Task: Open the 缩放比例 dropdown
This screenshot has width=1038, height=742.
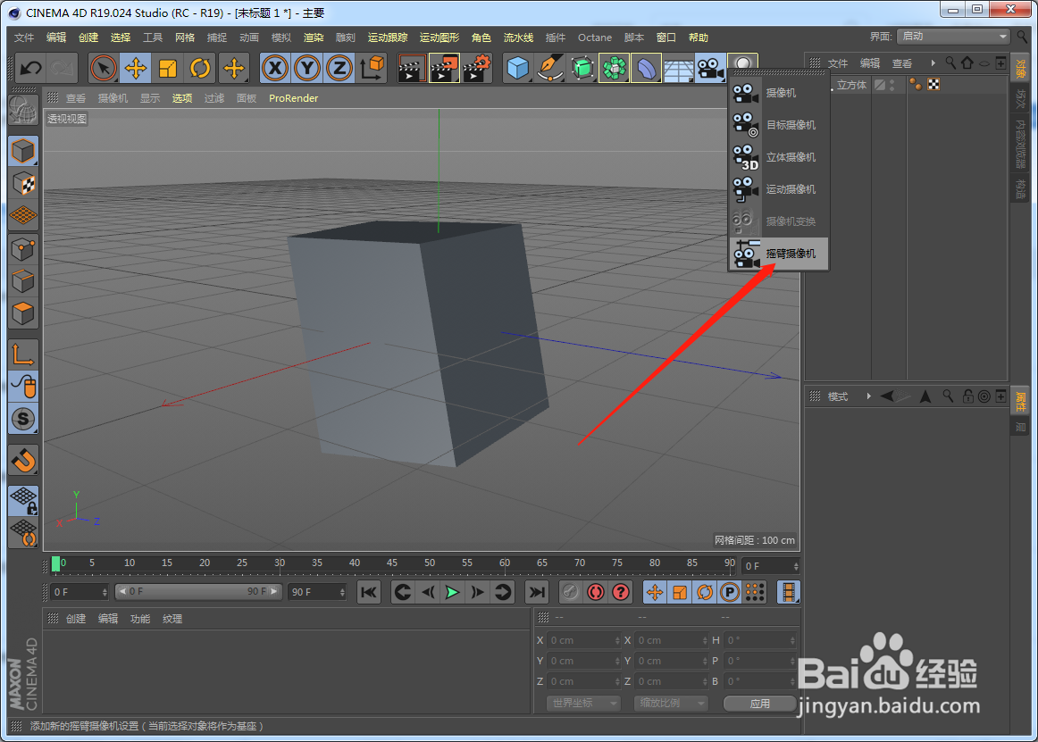Action: (x=670, y=703)
